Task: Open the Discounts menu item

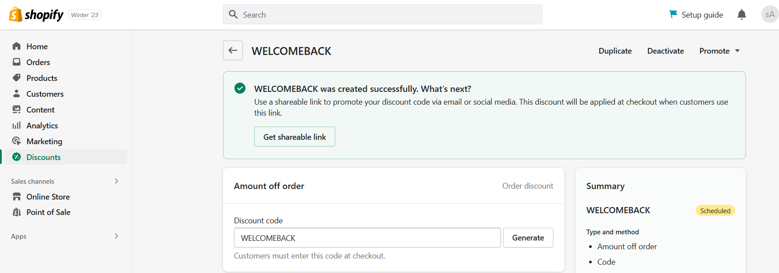Action: [x=64, y=157]
